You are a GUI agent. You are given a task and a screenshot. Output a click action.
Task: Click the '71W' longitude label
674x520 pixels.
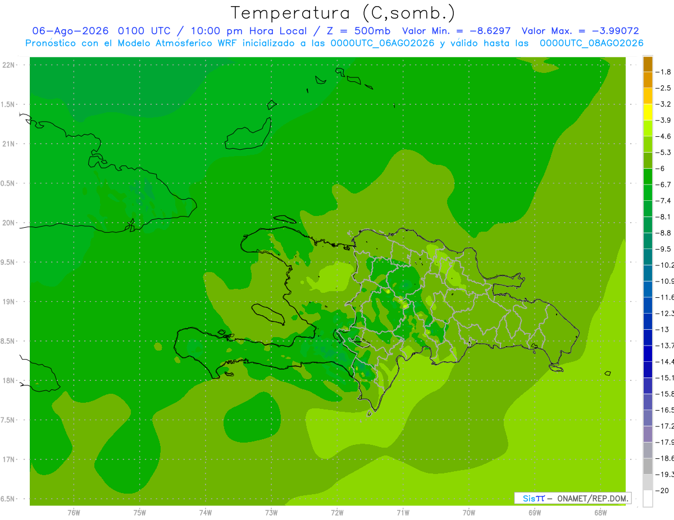click(403, 513)
